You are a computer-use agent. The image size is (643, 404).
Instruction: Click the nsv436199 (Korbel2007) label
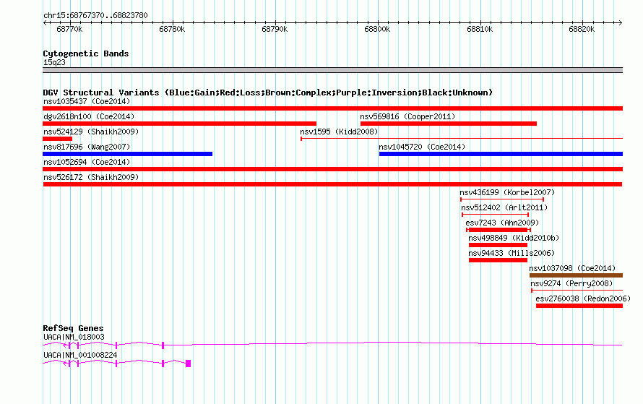[x=507, y=192]
